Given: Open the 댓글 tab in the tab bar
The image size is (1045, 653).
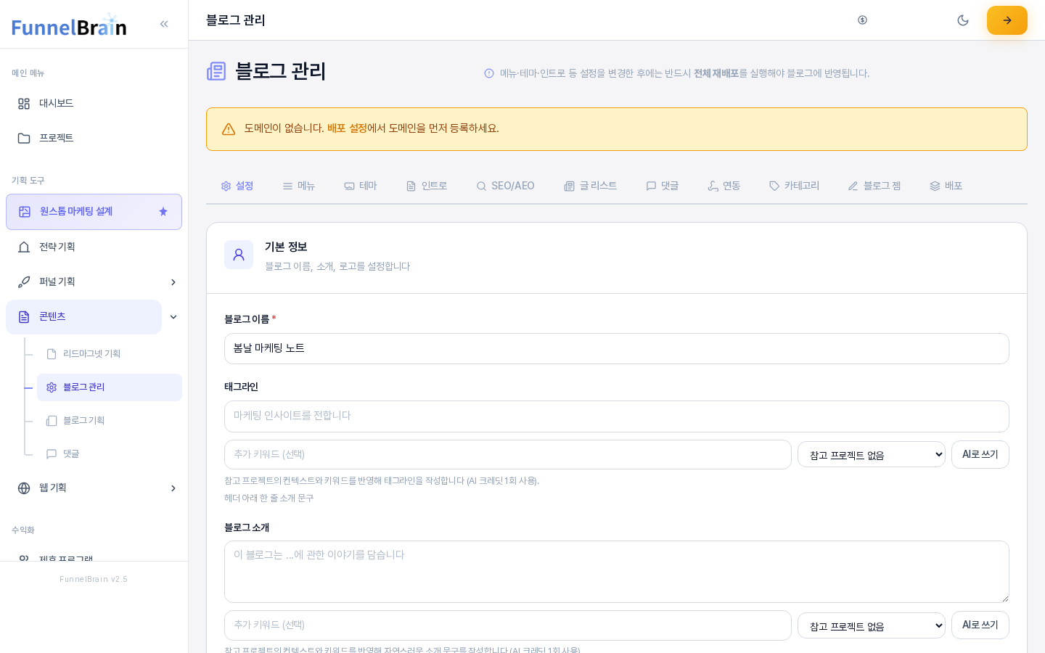Looking at the screenshot, I should tap(663, 186).
